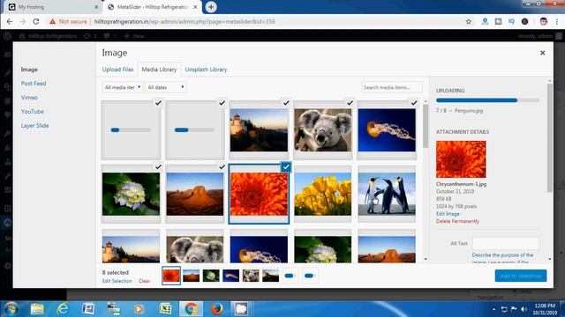
Task: Close the Image media dialog
Action: (542, 53)
